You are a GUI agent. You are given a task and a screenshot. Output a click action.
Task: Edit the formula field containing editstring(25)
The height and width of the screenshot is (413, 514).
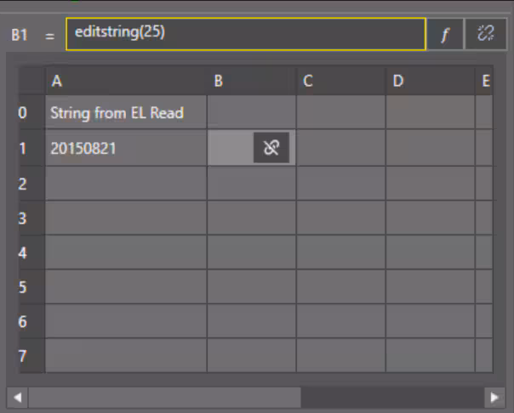pyautogui.click(x=246, y=34)
